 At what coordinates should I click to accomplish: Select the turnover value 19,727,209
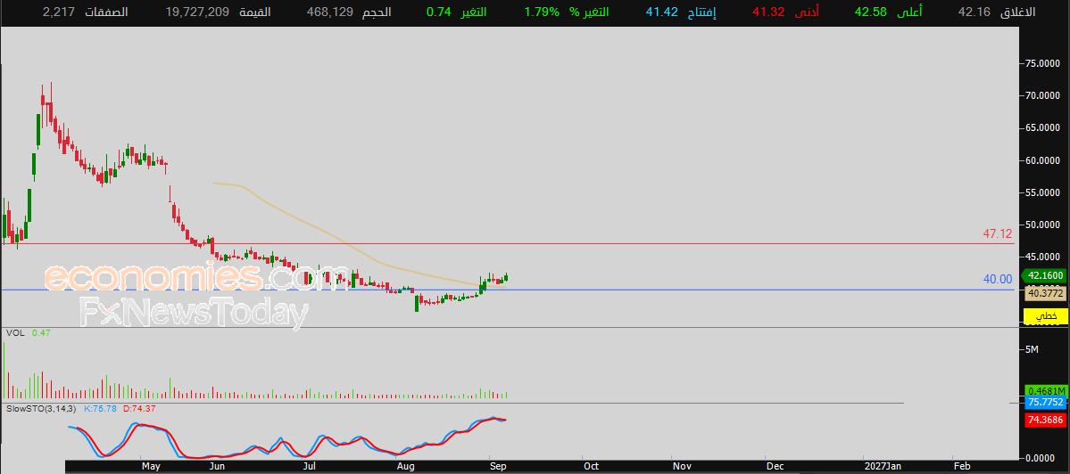pos(198,12)
